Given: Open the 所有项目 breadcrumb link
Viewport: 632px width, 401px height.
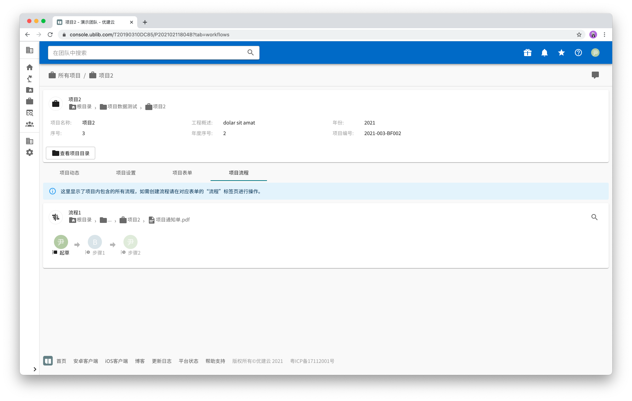Looking at the screenshot, I should (x=69, y=75).
